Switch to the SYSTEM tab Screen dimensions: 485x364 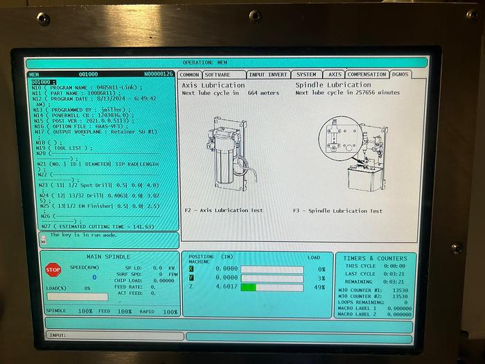tap(306, 74)
